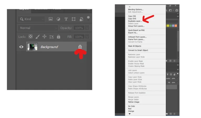This screenshot has width=201, height=118.
Task: Click the swatches panel vertical scrollbar
Action: pyautogui.click(x=178, y=41)
